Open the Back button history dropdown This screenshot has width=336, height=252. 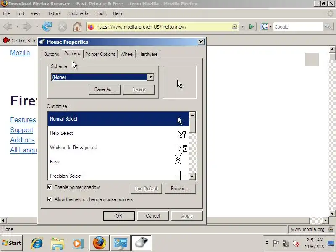(17, 27)
